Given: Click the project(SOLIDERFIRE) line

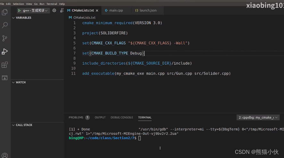Looking at the screenshot, I should point(105,33).
